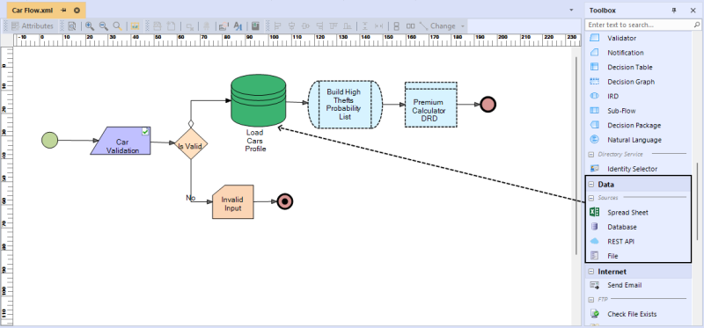Select Spread Sheet data source
The height and width of the screenshot is (328, 704).
[x=627, y=212]
